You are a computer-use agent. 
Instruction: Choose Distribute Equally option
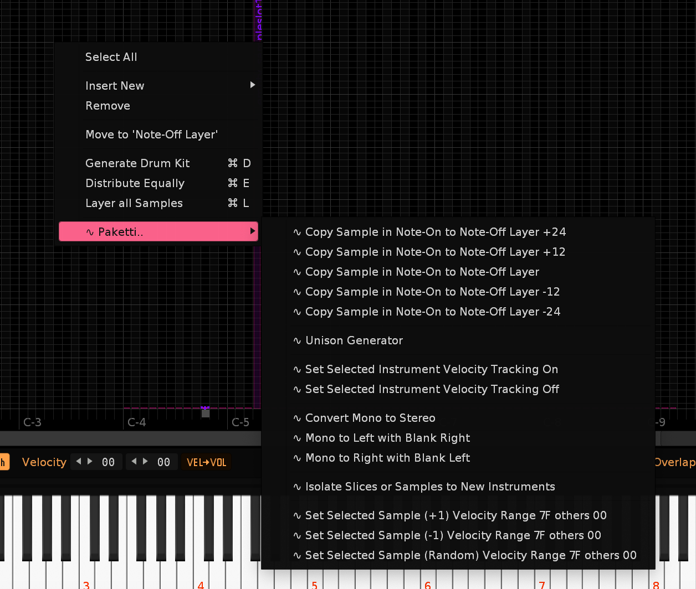(x=135, y=183)
